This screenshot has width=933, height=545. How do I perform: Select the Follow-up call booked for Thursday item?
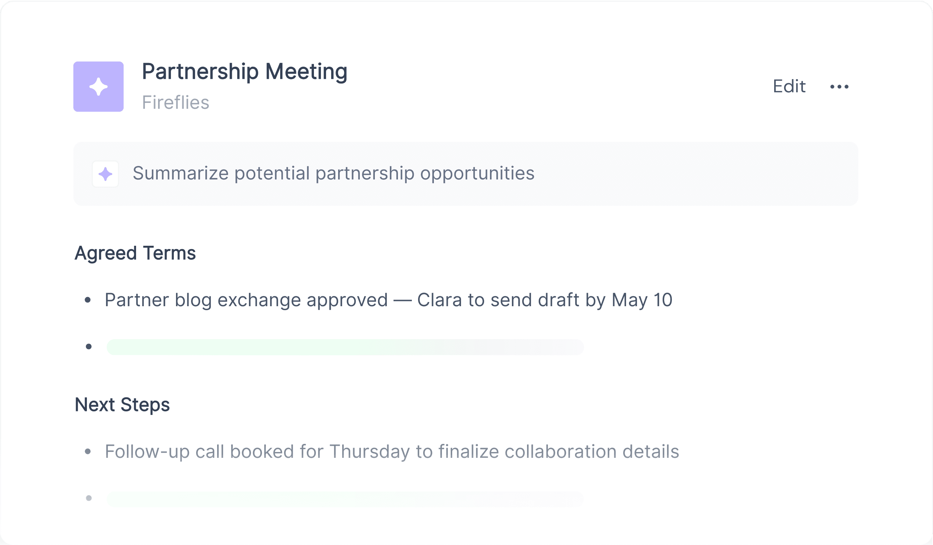point(392,452)
